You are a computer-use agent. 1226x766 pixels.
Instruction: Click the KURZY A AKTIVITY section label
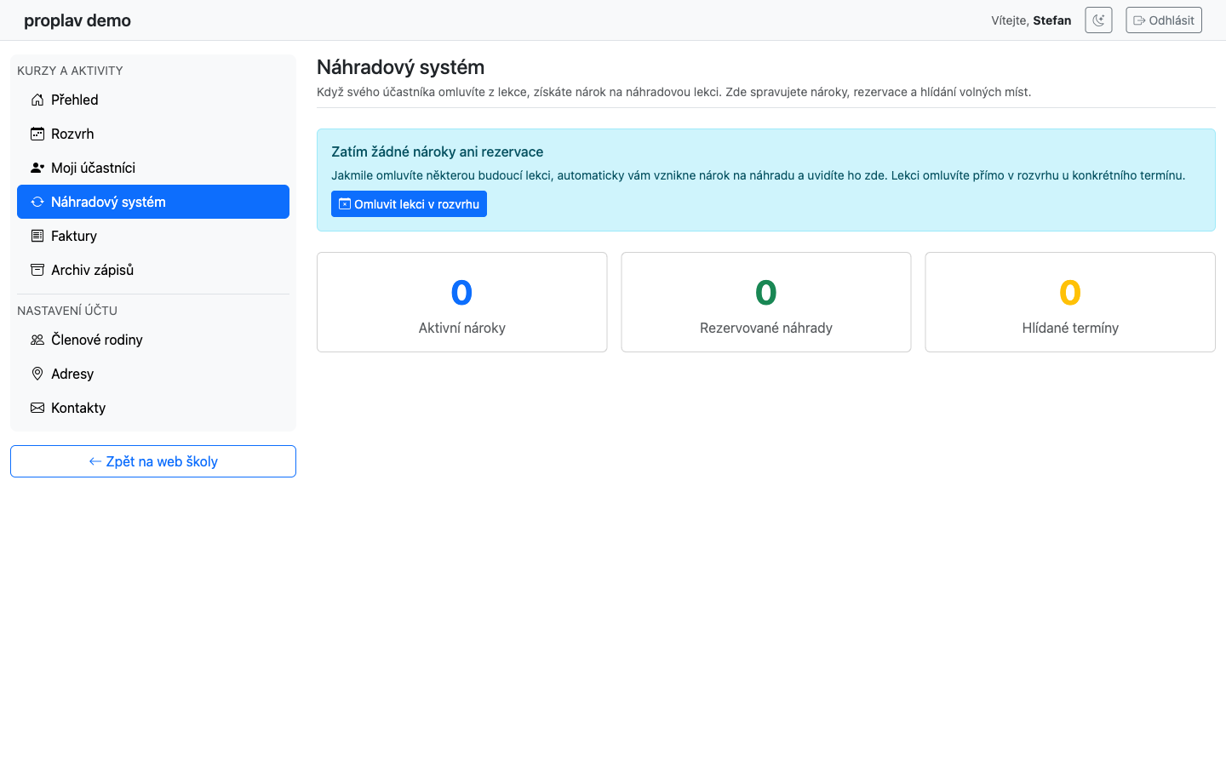pyautogui.click(x=70, y=71)
